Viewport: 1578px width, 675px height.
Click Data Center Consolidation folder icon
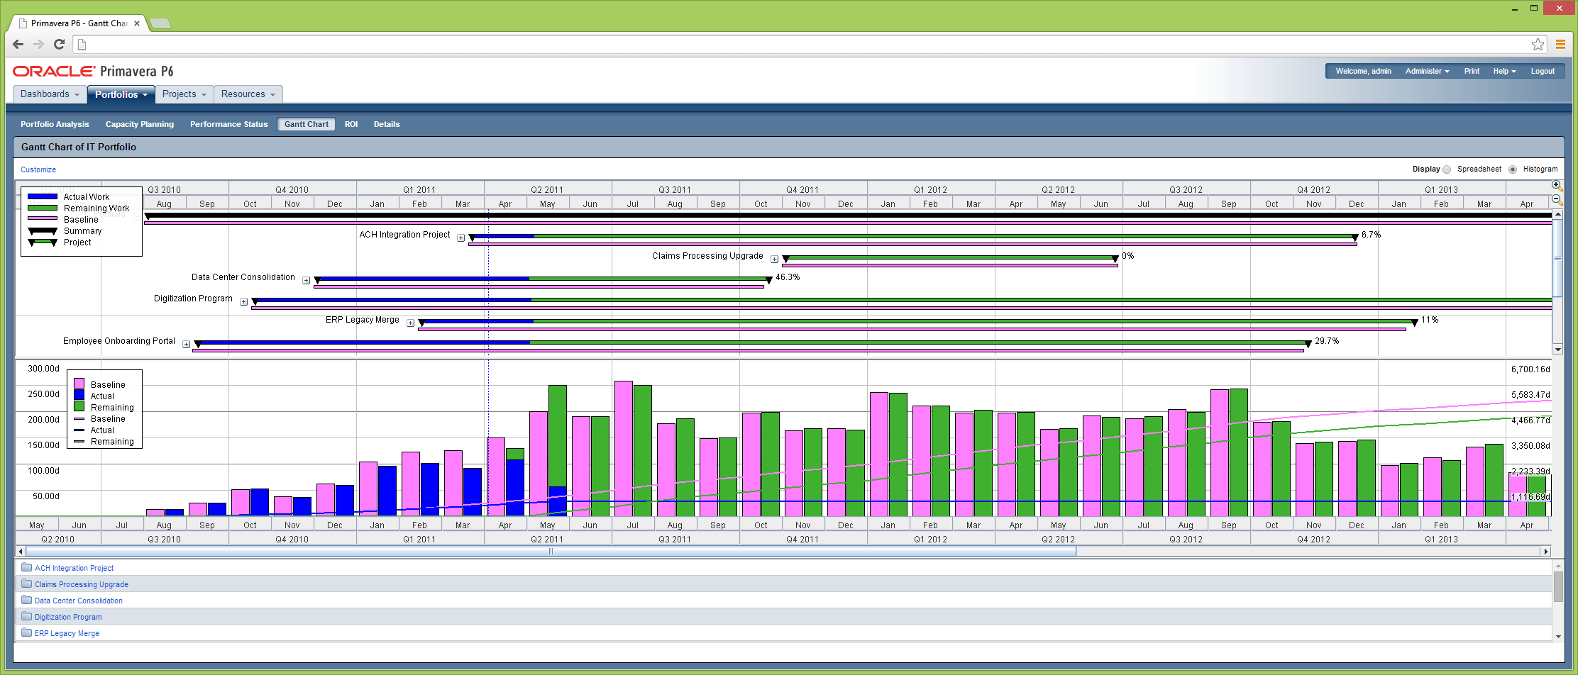tap(27, 600)
